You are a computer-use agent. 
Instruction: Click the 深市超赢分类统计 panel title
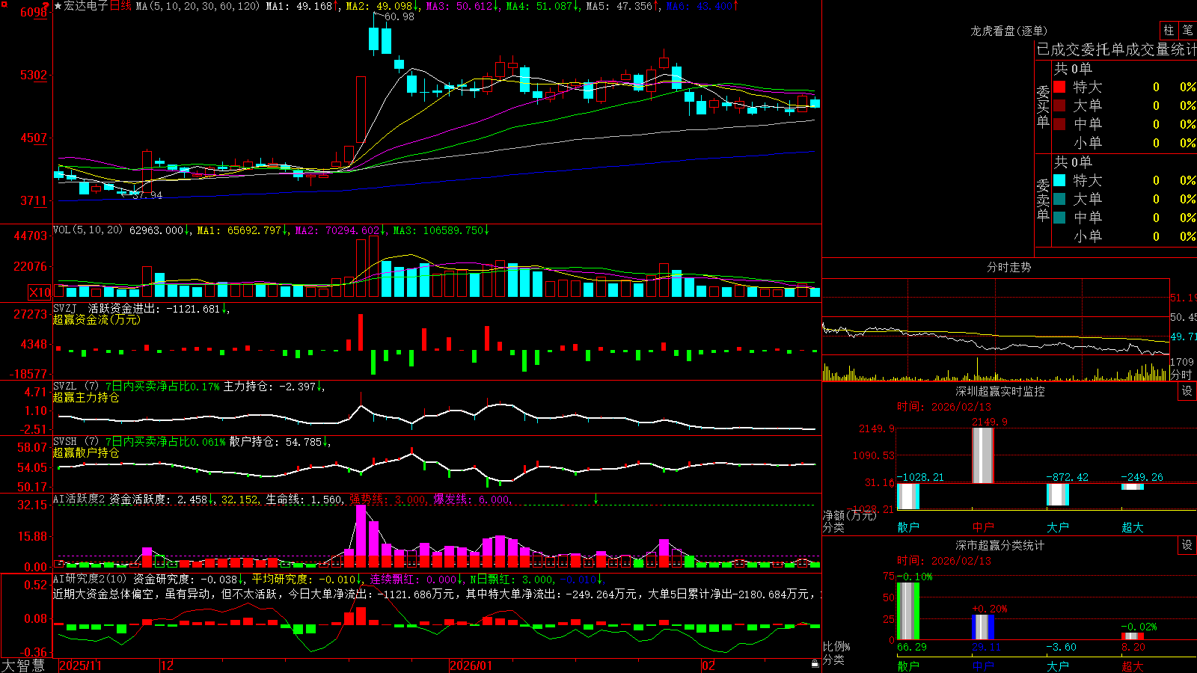point(1000,545)
